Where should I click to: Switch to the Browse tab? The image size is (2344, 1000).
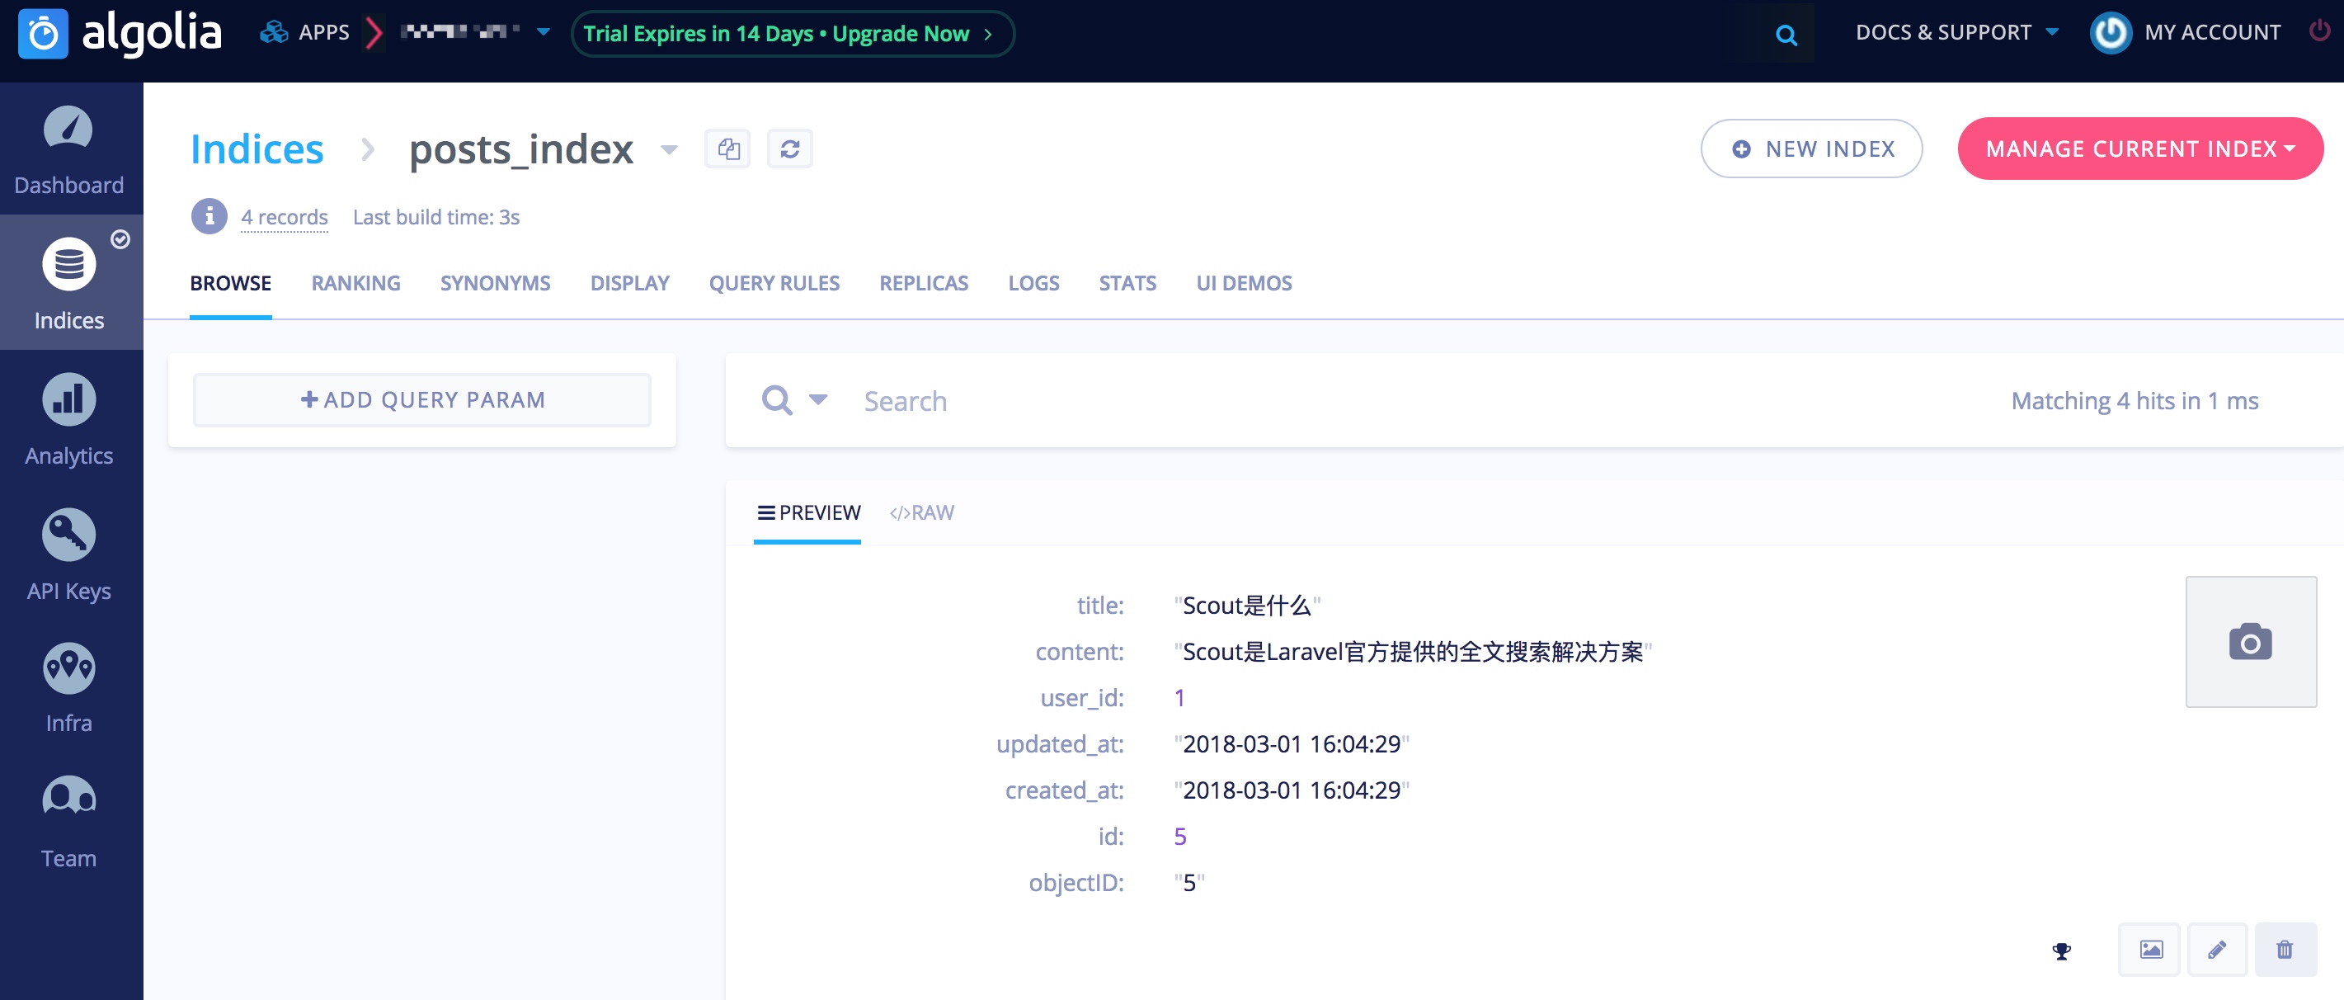(230, 283)
